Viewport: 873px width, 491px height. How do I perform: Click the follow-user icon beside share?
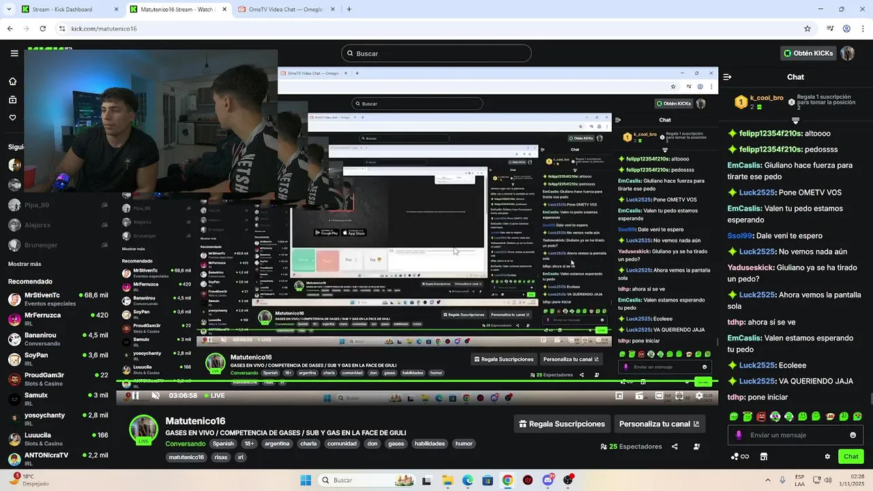[x=696, y=447]
